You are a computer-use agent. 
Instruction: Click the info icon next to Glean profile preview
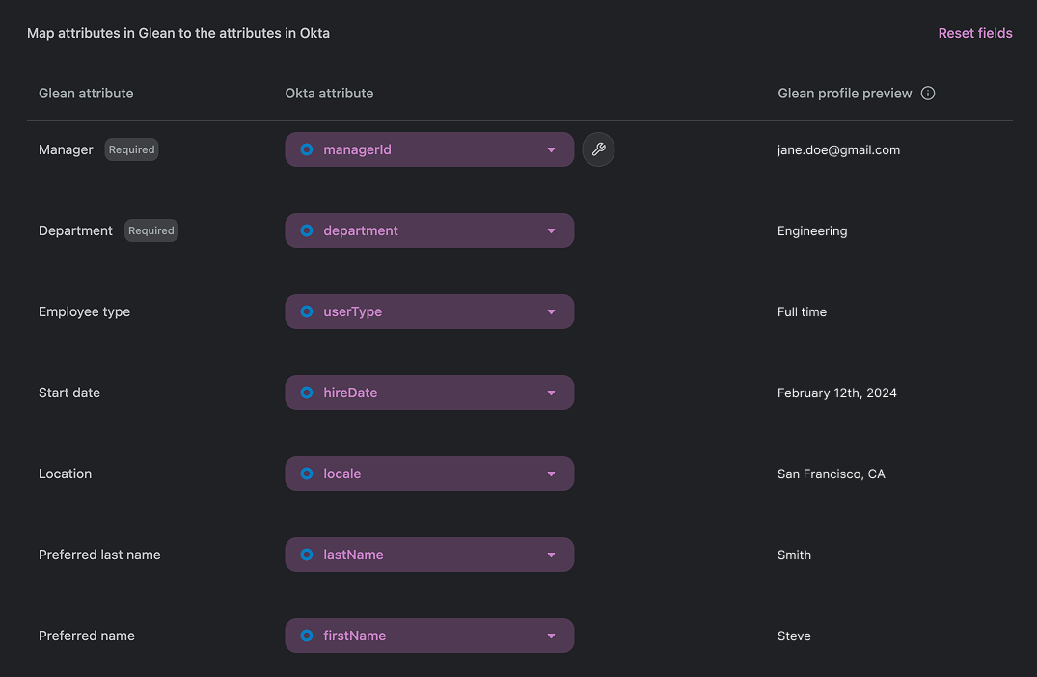[928, 93]
